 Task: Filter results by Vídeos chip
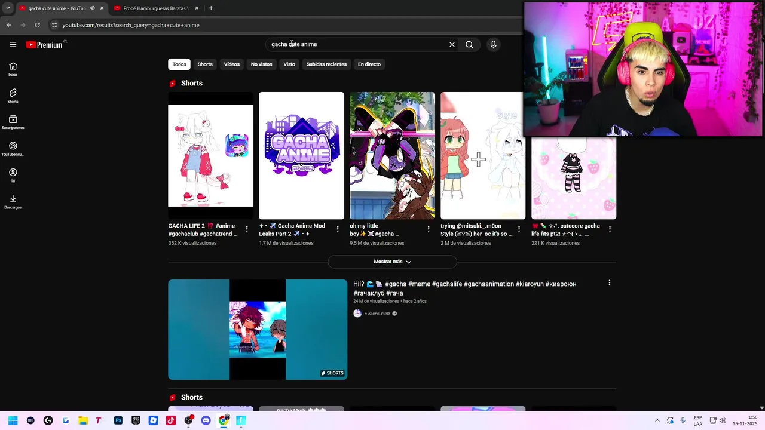coord(232,64)
